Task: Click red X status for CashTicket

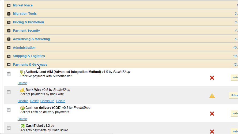Action: 212,131
